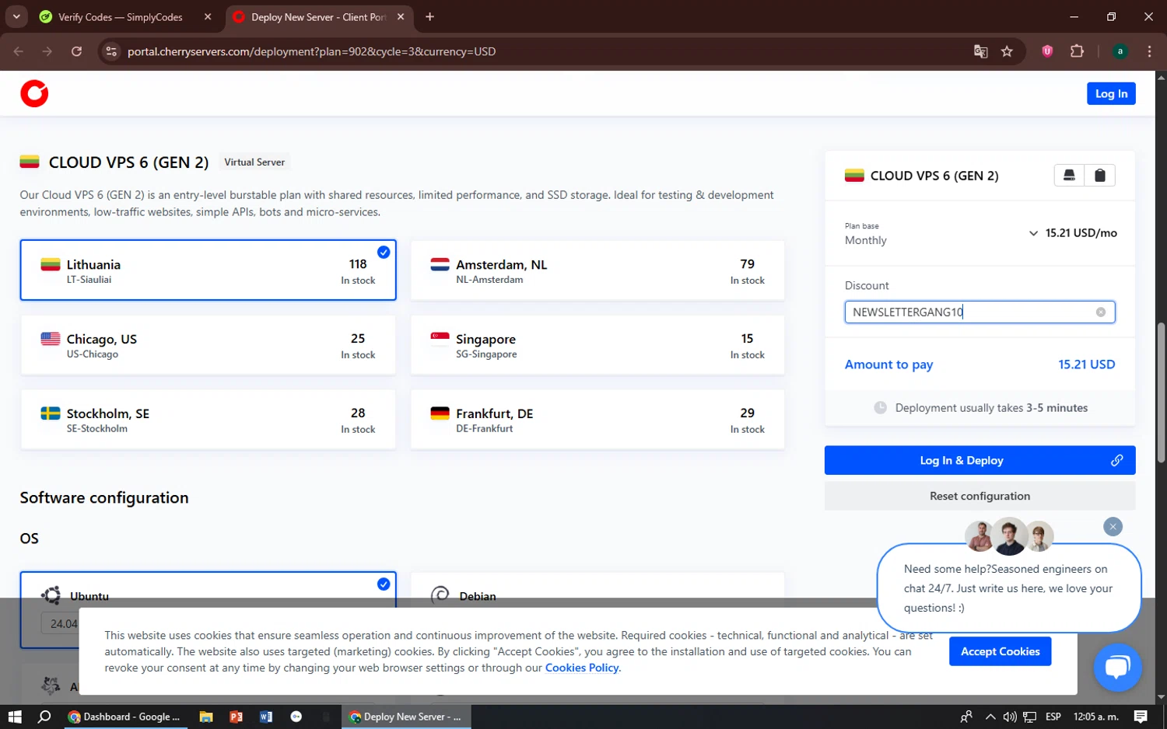The image size is (1167, 729).
Task: Go back to previous page
Action: coord(19,51)
